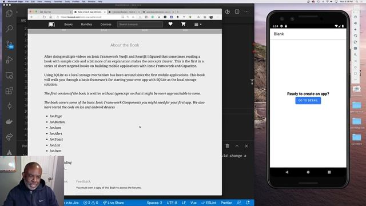This screenshot has height=206, width=366.
Task: Open the File menu in macOS menu bar
Action: (x=27, y=1)
